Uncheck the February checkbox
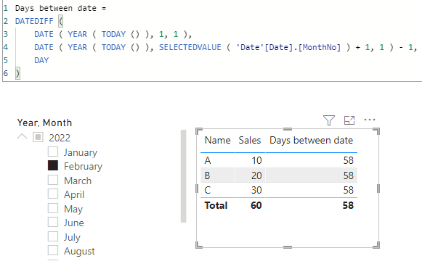 point(53,165)
